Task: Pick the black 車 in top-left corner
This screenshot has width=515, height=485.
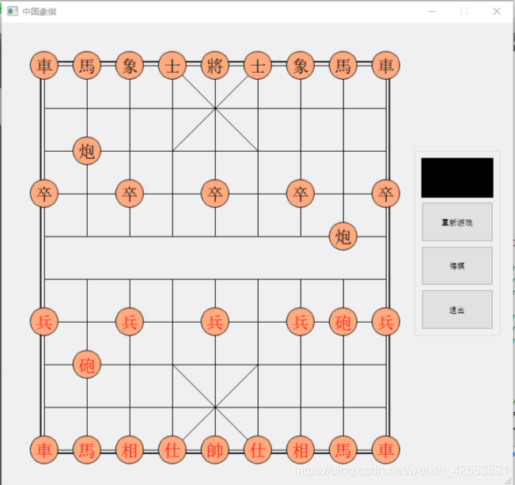Action: [44, 66]
